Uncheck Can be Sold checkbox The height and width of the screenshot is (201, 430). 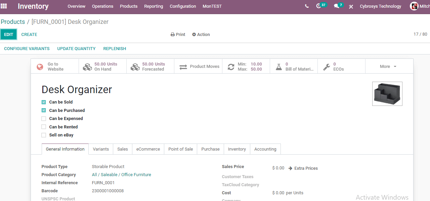(x=44, y=102)
